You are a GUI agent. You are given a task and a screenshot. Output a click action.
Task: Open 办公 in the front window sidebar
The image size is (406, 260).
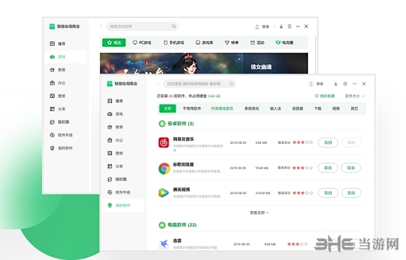pyautogui.click(x=115, y=140)
